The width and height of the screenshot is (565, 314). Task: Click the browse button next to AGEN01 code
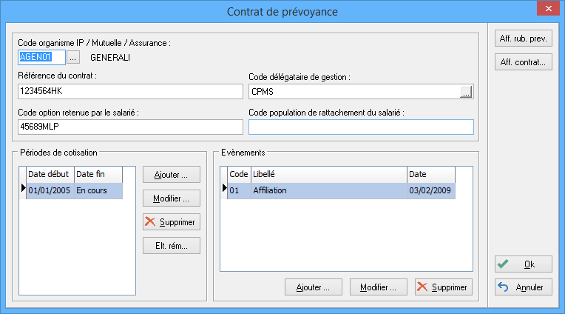72,56
